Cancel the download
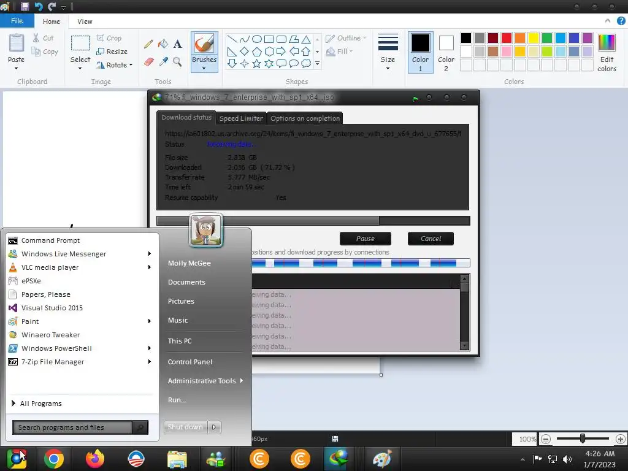628x471 pixels. click(x=431, y=239)
